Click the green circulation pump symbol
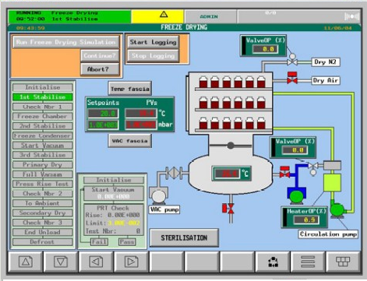The image size is (367, 281). [x=337, y=209]
